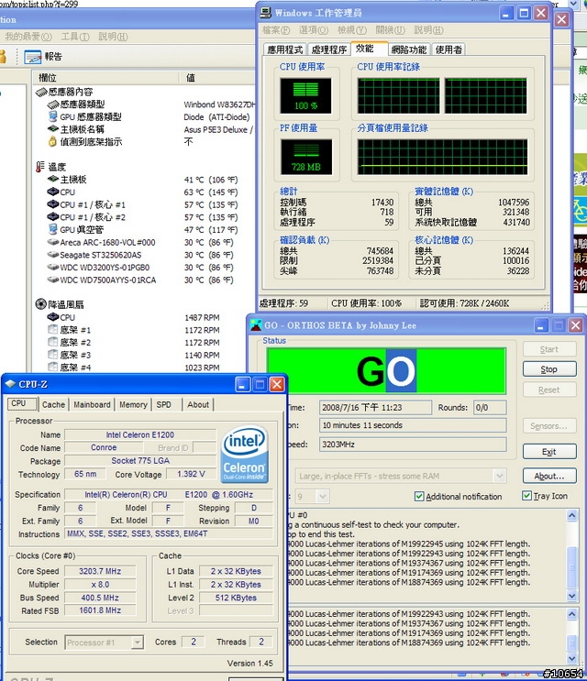Click the cooling fans section fan icon
Image resolution: width=587 pixels, height=681 pixels.
click(x=41, y=304)
